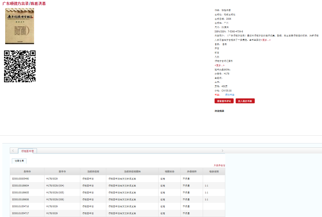The image size is (322, 217).
Task: Click the red 只显示在馆 filter link
Action: coord(219,165)
